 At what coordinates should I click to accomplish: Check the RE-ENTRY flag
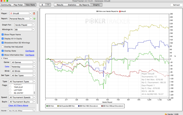click(10, 93)
